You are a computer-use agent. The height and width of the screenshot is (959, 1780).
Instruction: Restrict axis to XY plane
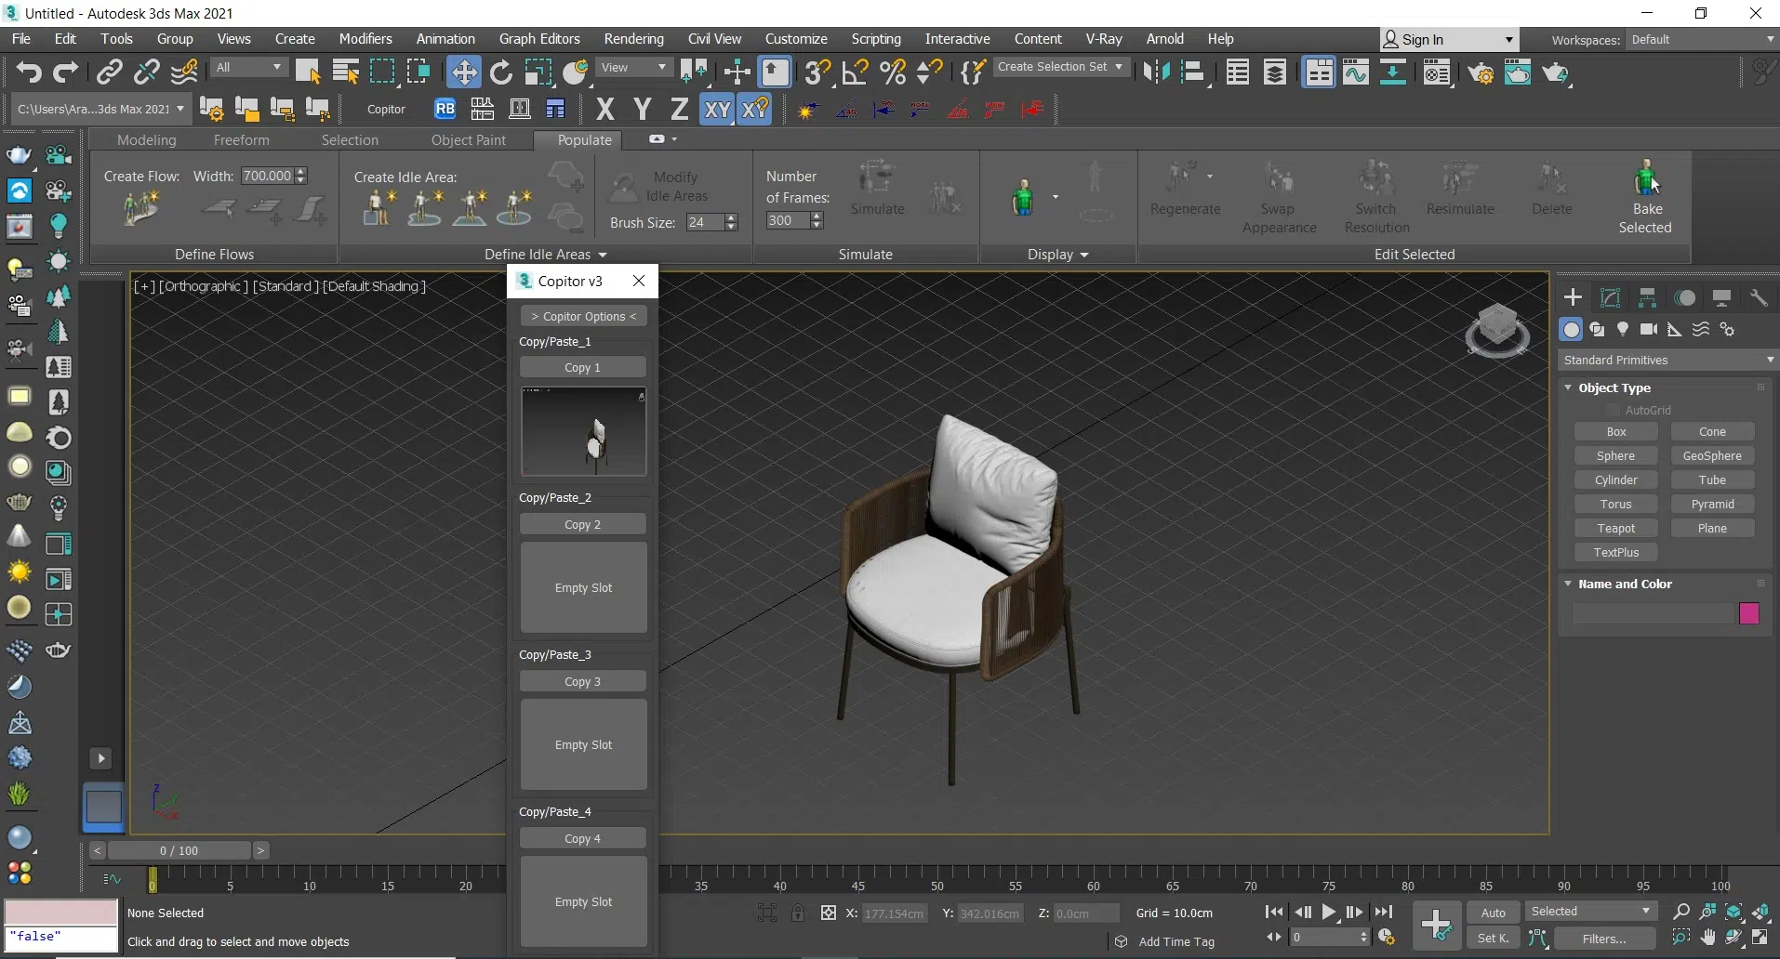tap(717, 109)
